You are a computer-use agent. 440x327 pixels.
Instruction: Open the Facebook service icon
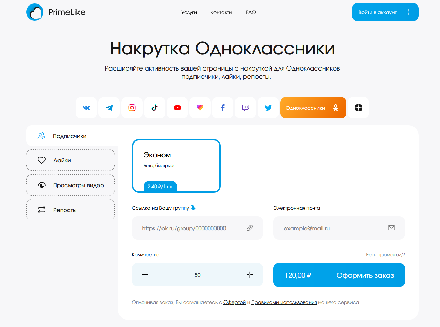click(x=223, y=108)
